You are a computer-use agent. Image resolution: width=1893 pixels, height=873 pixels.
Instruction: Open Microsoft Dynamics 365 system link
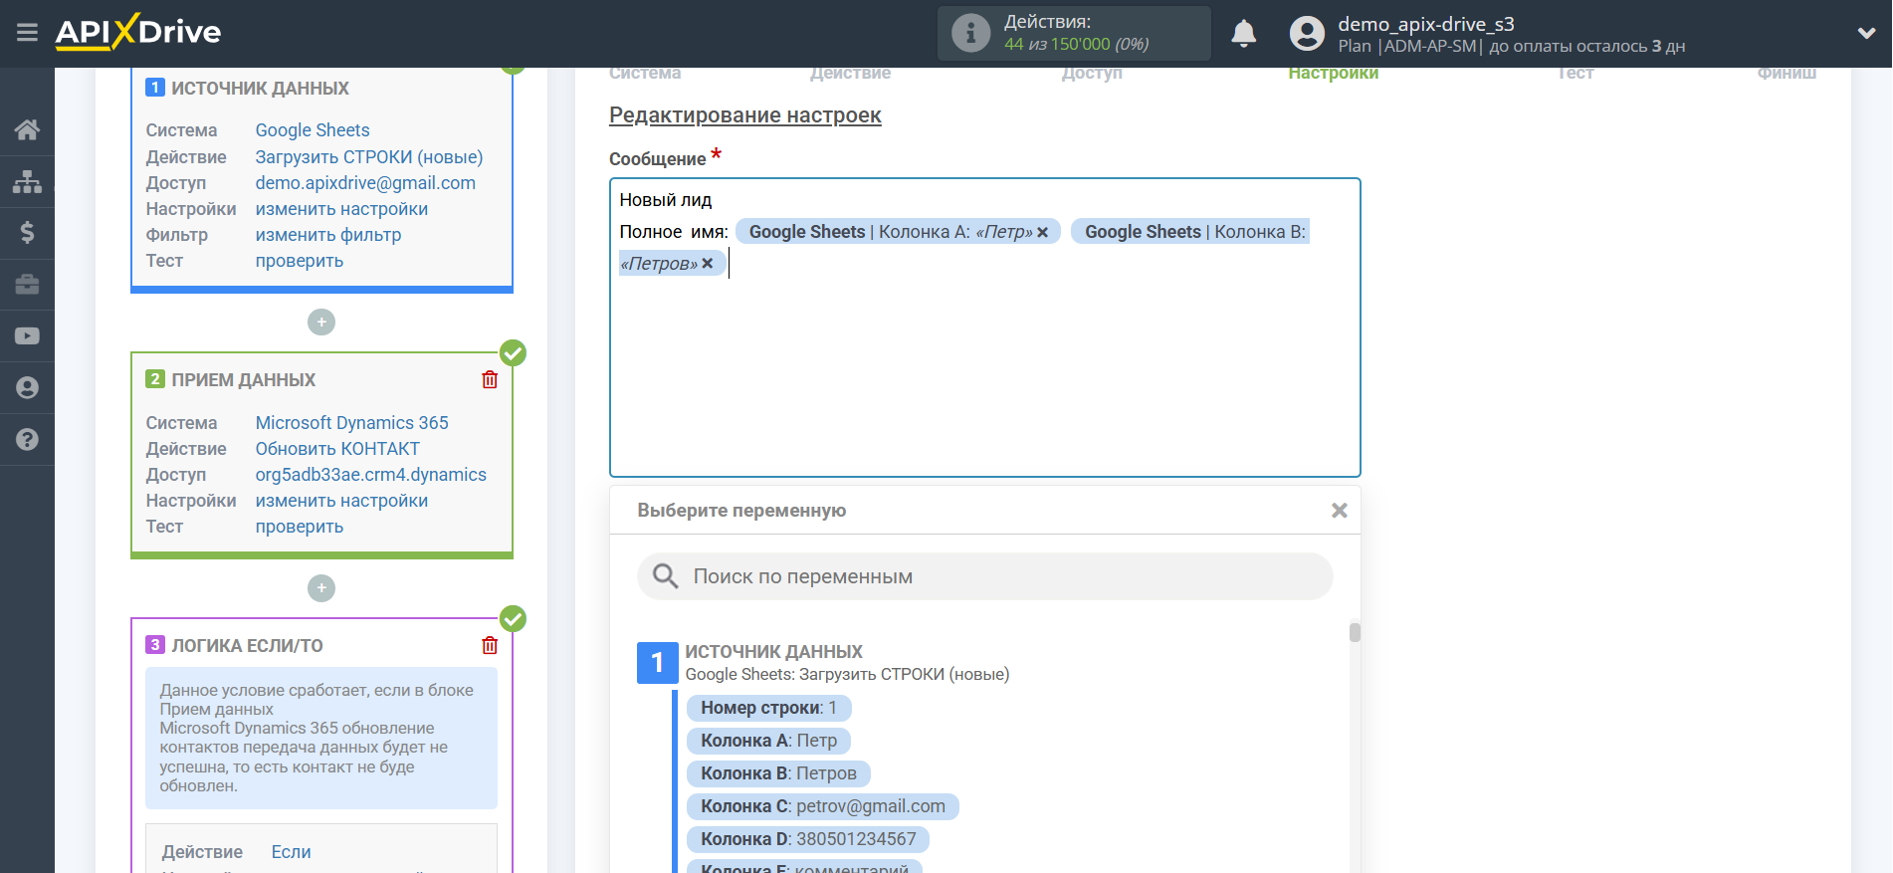[351, 423]
